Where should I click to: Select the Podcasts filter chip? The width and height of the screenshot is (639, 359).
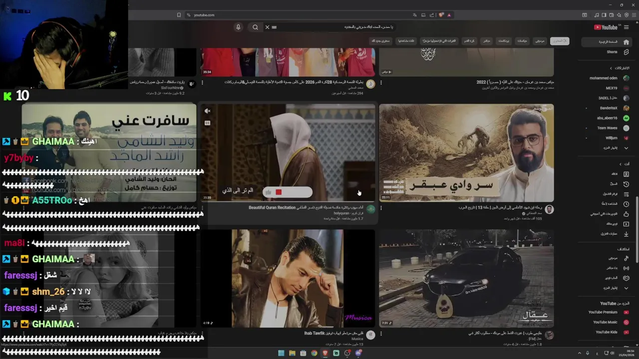(504, 41)
